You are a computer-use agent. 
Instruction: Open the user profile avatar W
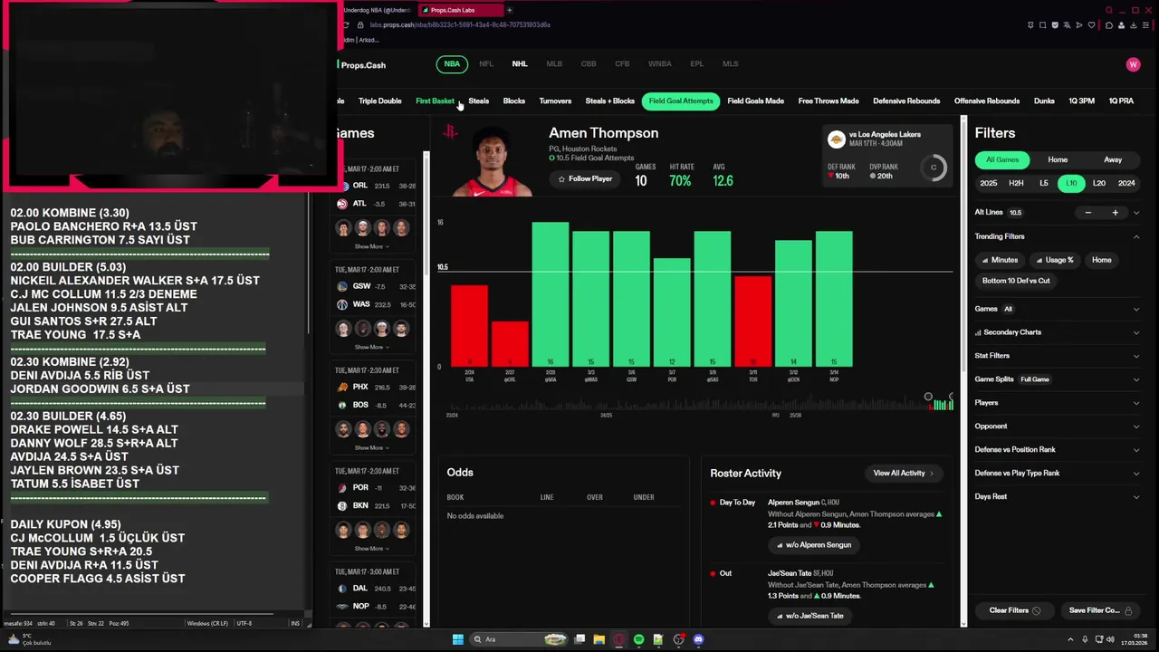tap(1133, 64)
